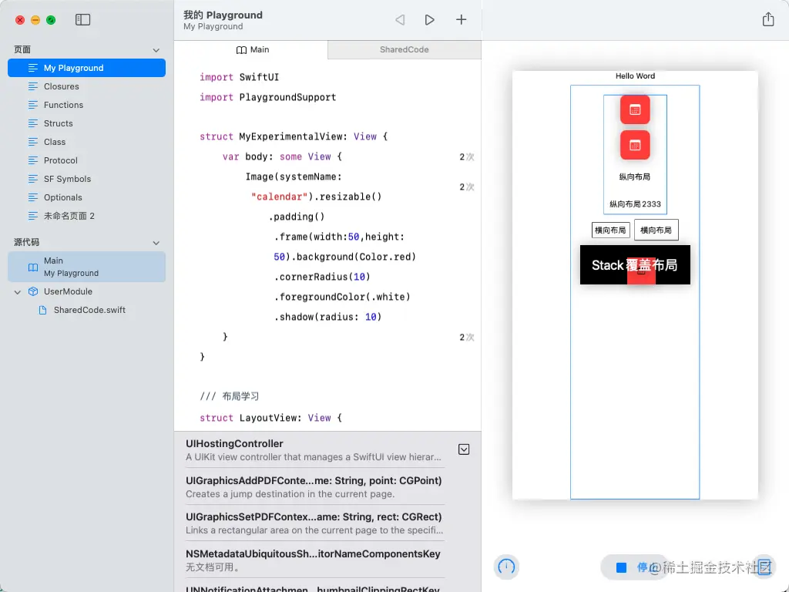
Task: Click the Stack覆盖布局 black banner
Action: coord(635,265)
